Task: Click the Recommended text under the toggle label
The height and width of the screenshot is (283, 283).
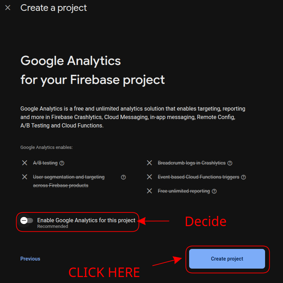Action: [53, 226]
